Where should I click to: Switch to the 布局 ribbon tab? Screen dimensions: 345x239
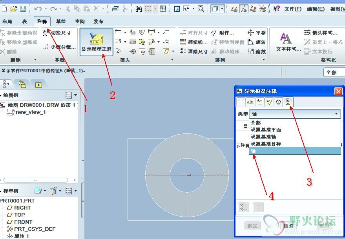point(7,21)
